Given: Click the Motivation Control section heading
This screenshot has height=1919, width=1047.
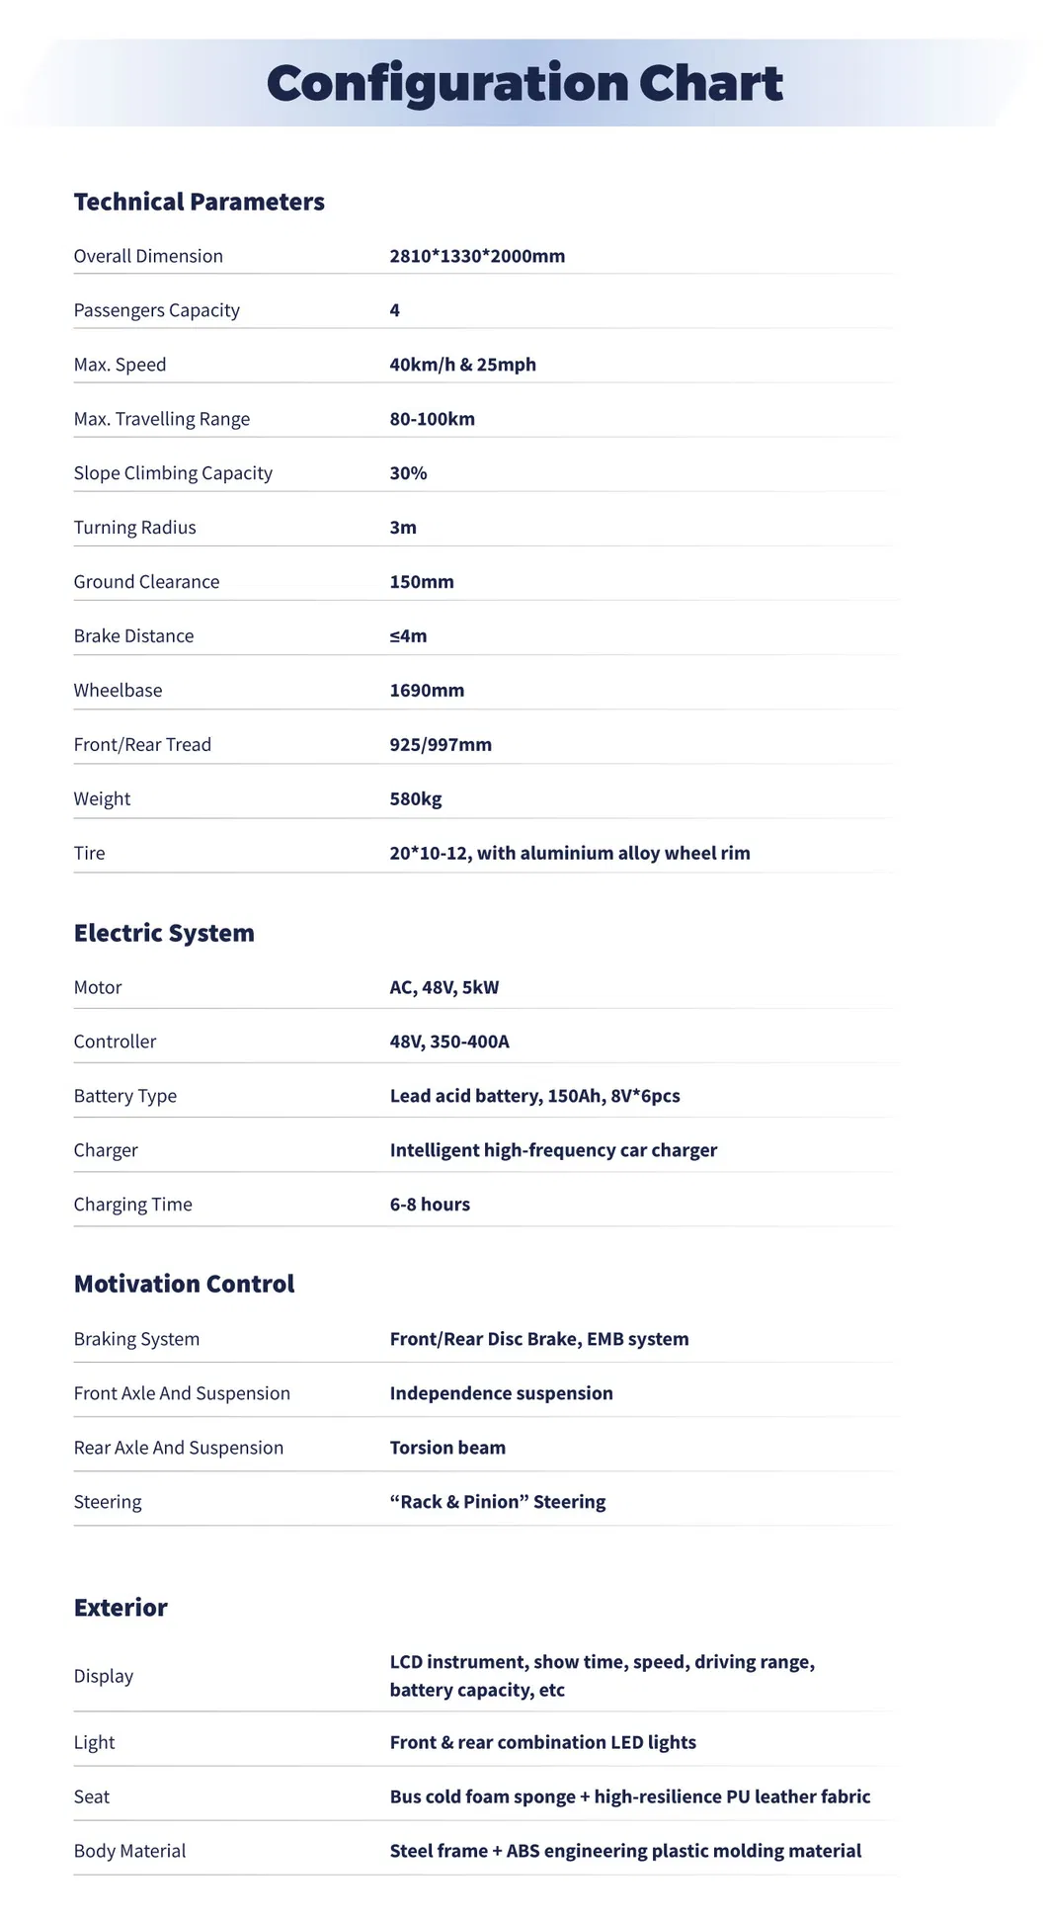Looking at the screenshot, I should tap(184, 1284).
